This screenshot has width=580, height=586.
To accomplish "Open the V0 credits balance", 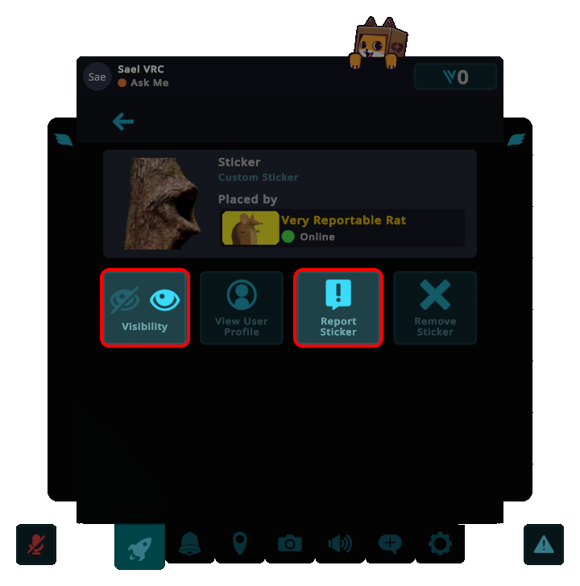I will (x=455, y=77).
